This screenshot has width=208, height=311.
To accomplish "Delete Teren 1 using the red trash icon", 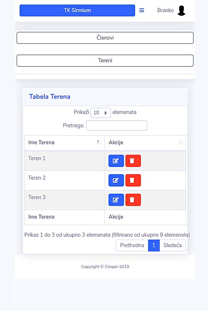I will click(133, 161).
